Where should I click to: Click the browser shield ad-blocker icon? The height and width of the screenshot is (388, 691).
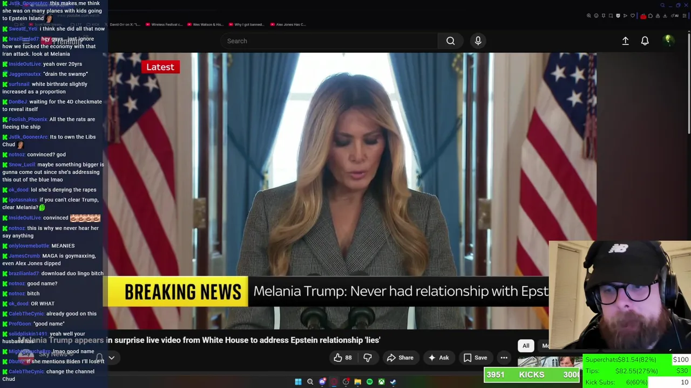tap(618, 16)
